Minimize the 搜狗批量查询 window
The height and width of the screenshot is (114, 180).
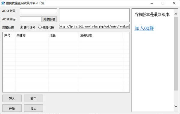[x=152, y=3]
